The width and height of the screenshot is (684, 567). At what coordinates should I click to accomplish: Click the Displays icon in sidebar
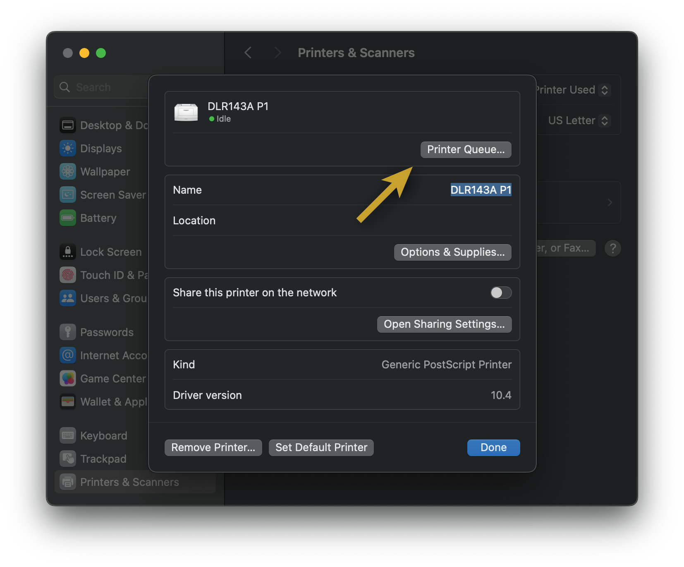[x=68, y=149]
